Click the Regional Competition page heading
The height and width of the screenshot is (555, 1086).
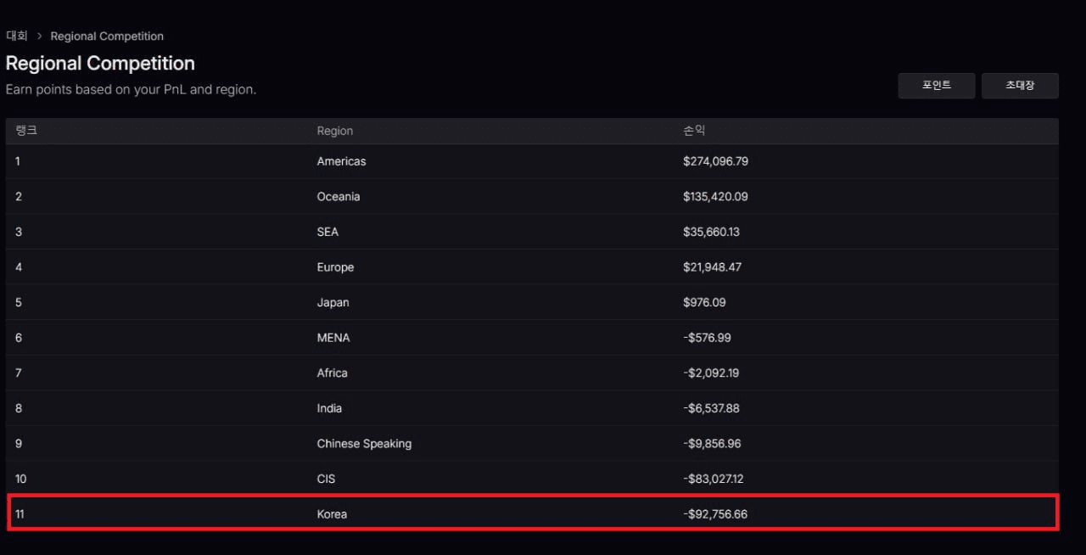click(x=100, y=64)
